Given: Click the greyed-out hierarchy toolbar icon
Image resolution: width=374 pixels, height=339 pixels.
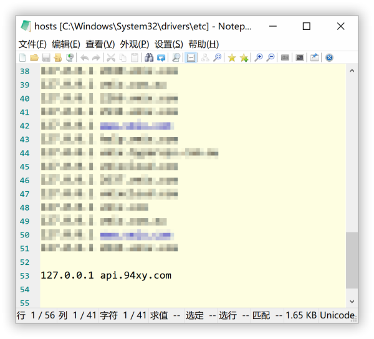Looking at the screenshot, I should (205, 57).
